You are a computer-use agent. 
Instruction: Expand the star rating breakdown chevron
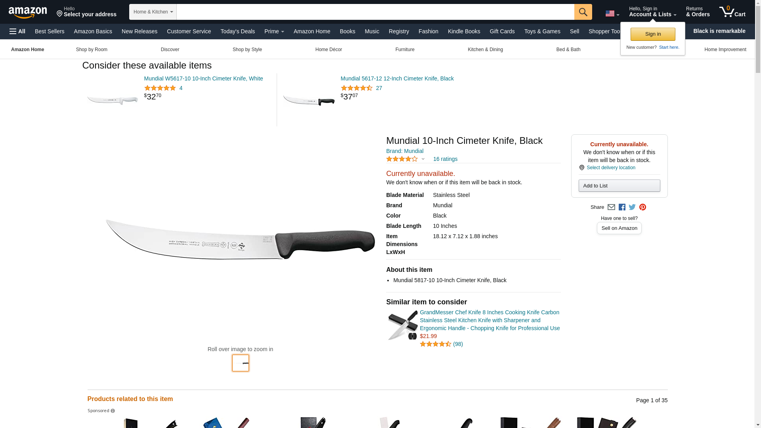(423, 159)
